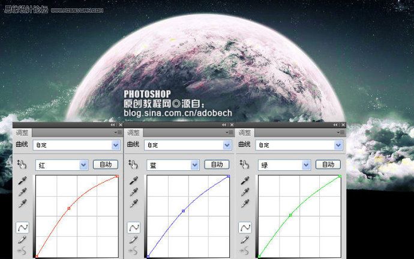414x259 pixels.
Task: Open panel flyout menu of green curves panel
Action: (x=341, y=132)
